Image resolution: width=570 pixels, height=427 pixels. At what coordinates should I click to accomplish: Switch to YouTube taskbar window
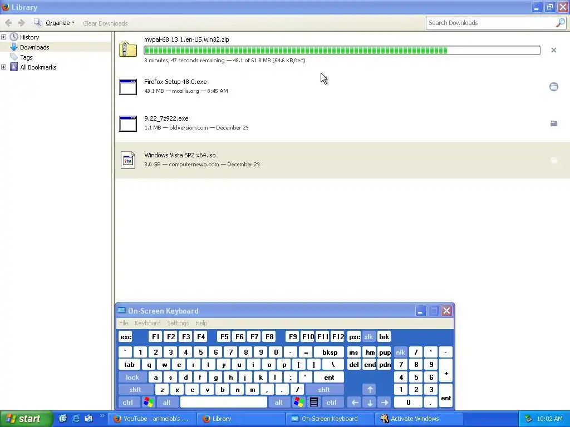pos(153,419)
